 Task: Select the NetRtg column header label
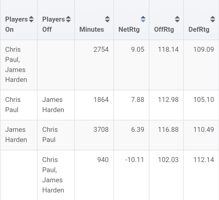click(x=129, y=29)
